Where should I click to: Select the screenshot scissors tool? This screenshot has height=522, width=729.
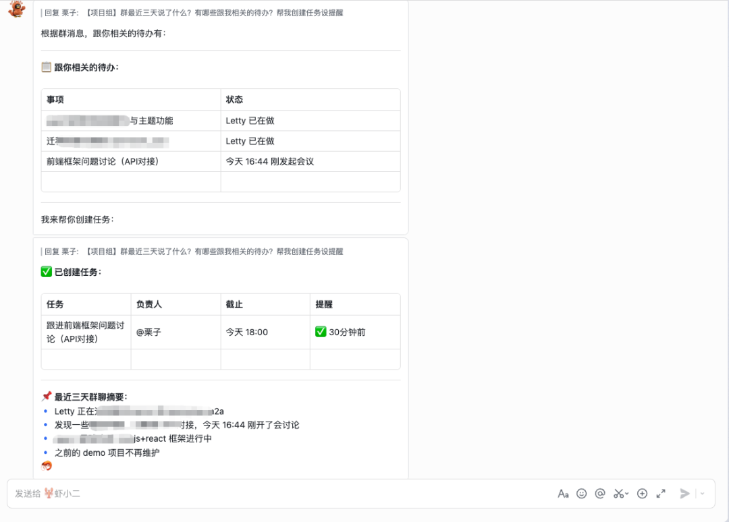coord(618,493)
